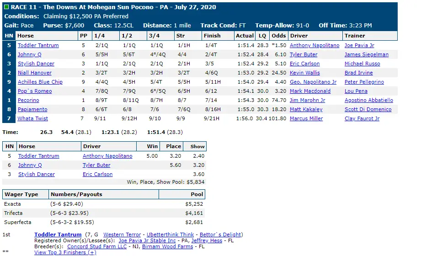
Task: Click the green square icon beside RACE 11
Action: (x=6, y=7)
